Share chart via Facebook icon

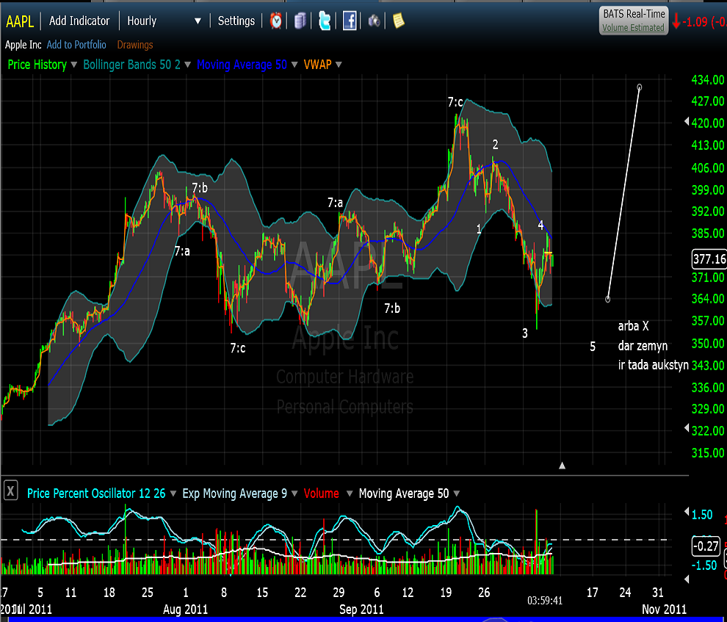(x=349, y=21)
